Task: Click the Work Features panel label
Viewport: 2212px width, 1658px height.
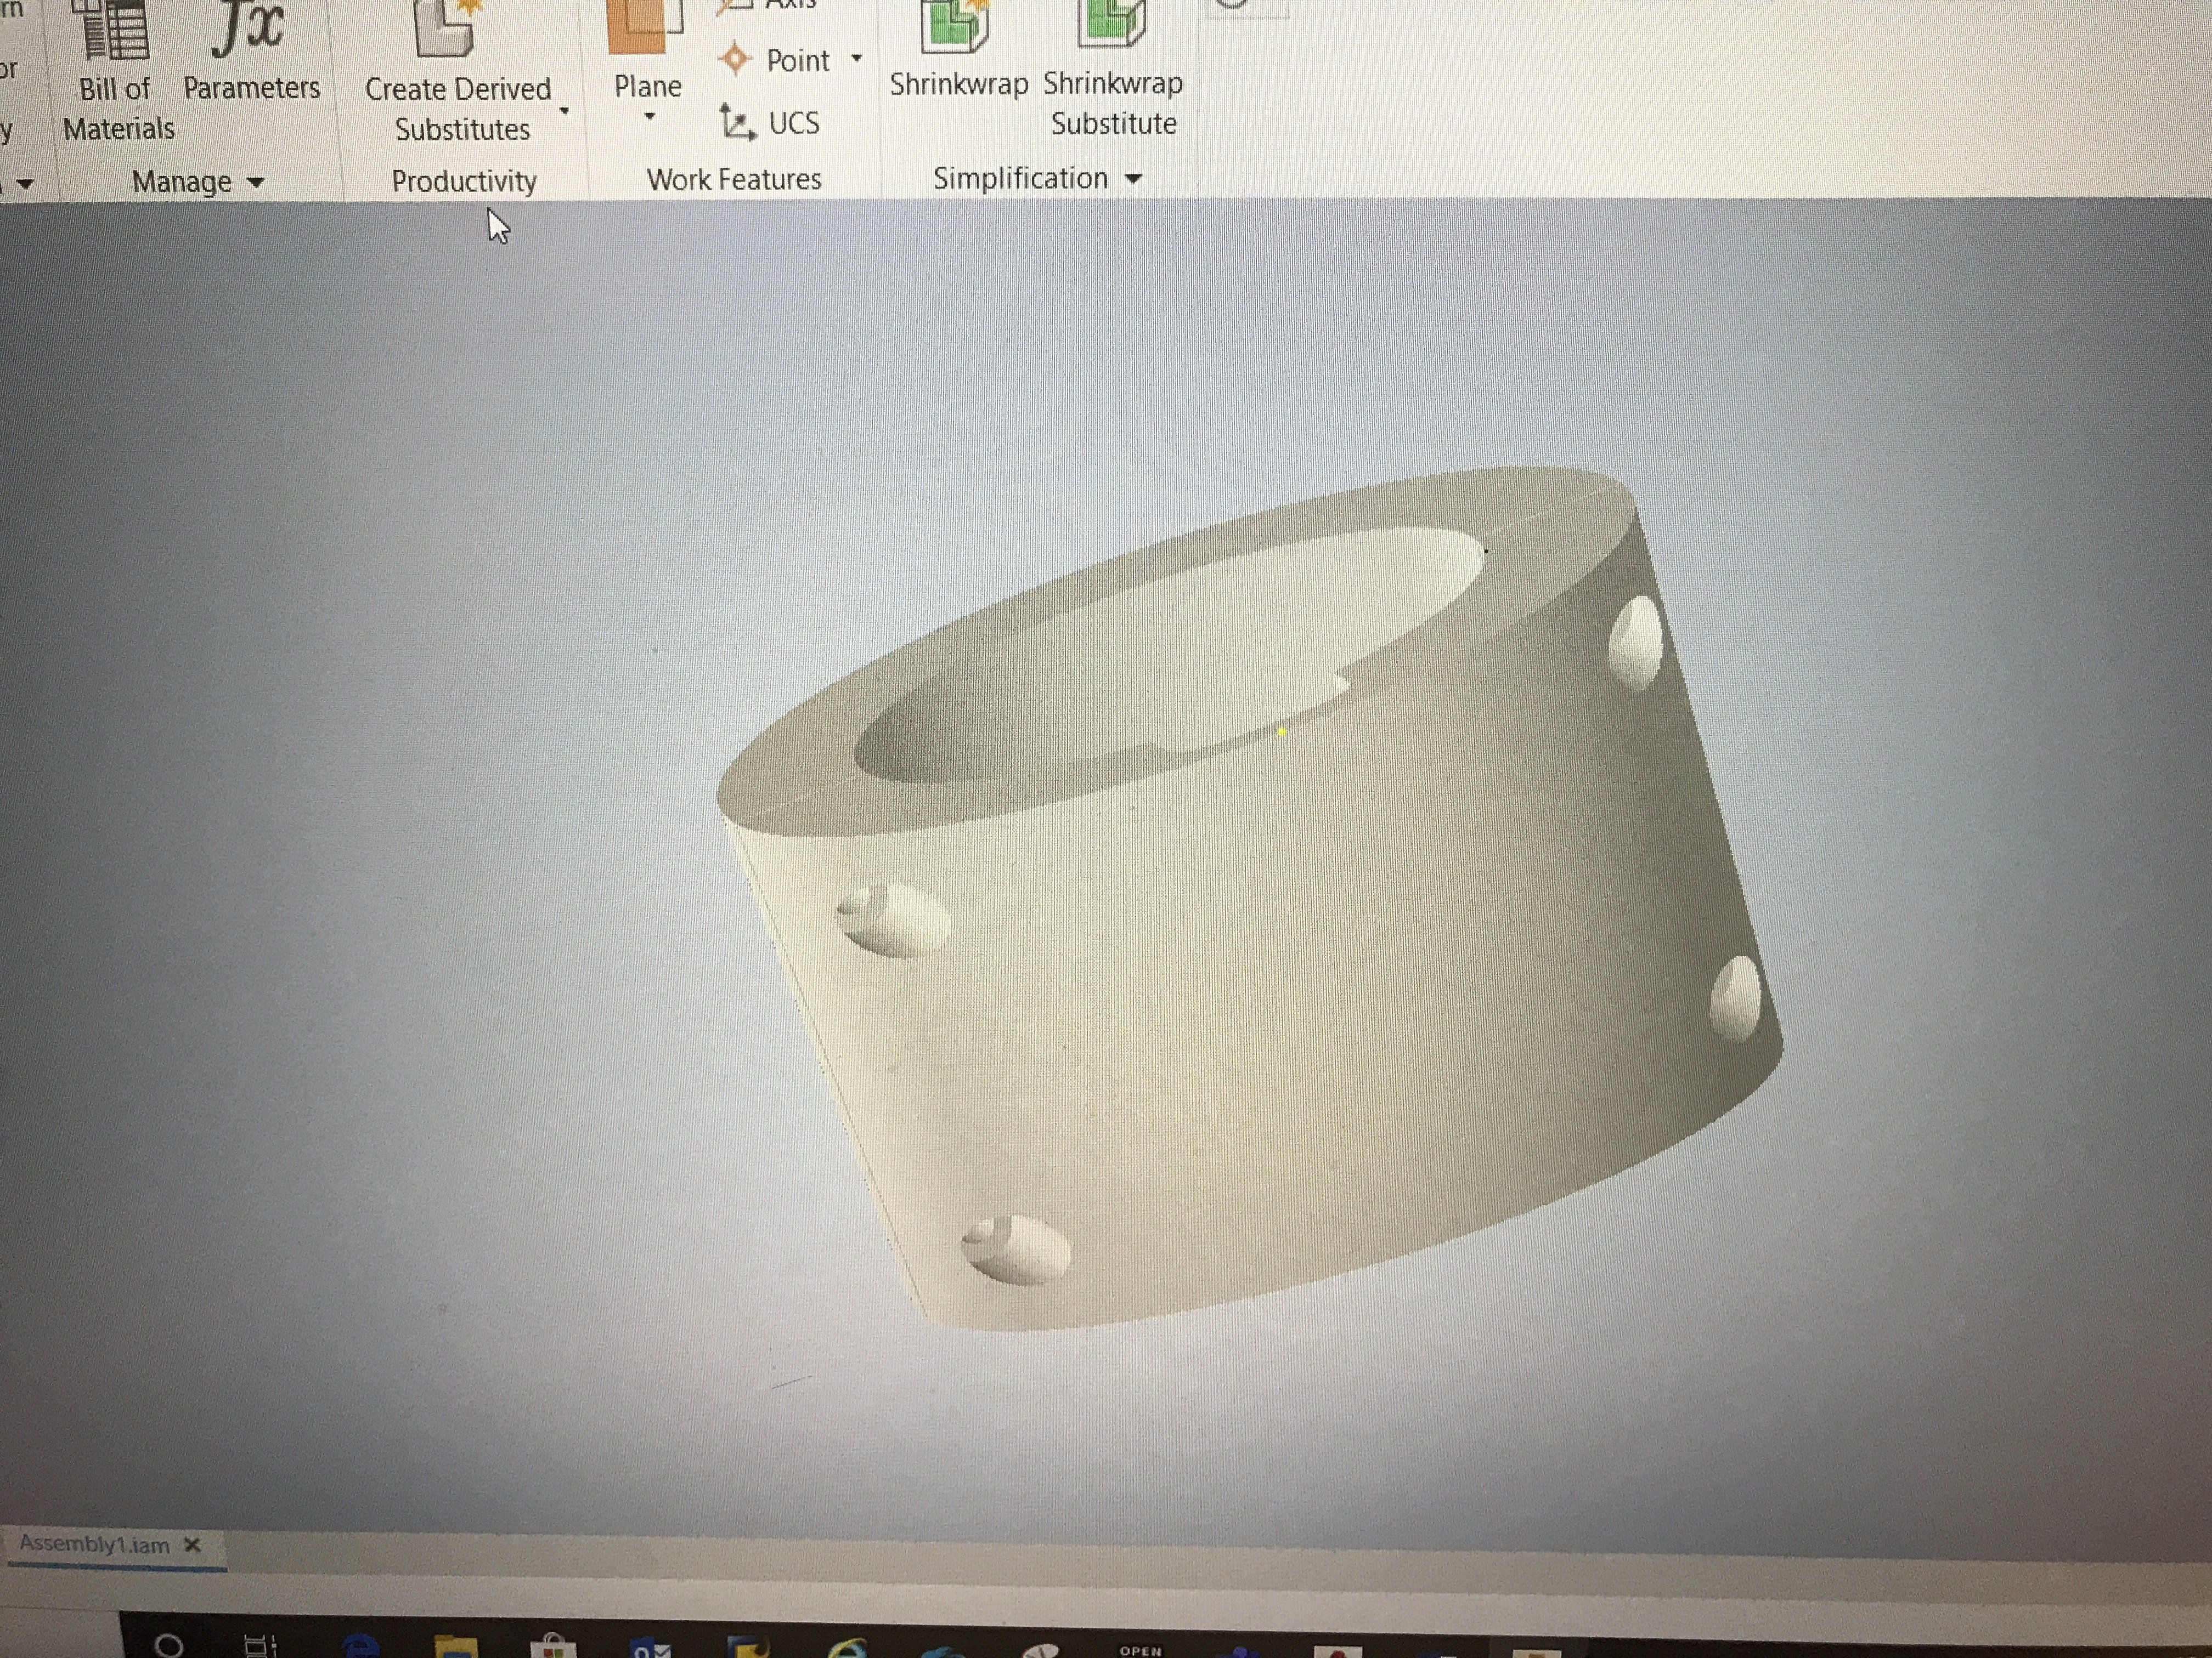Action: 733,179
